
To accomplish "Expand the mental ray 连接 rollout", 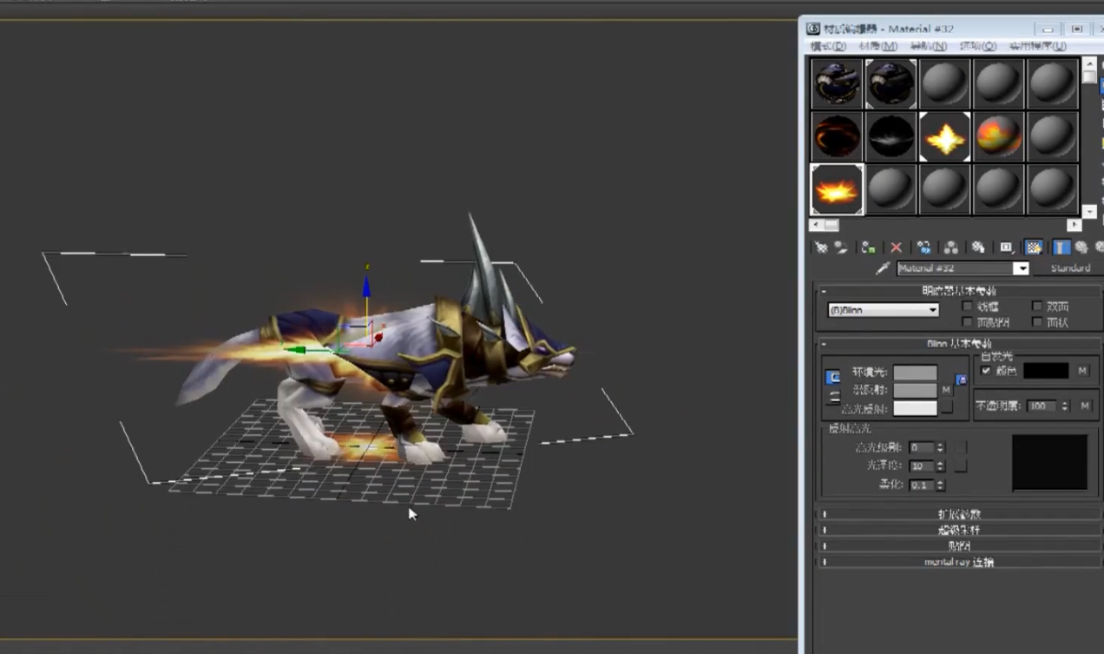I will click(958, 562).
